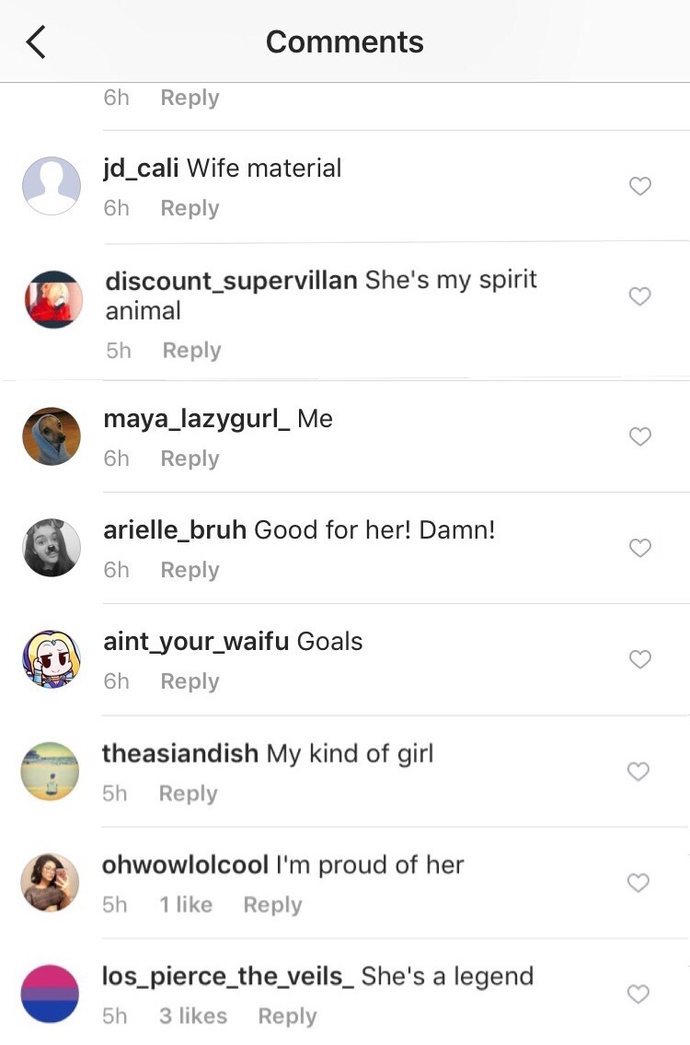This screenshot has width=690, height=1045.
Task: Open los_pierce_the_veils_ pink-blue flag avatar
Action: pos(50,993)
